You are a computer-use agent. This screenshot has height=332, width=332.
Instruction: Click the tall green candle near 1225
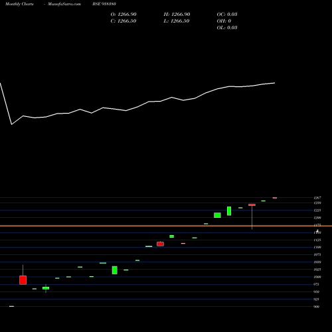pos(229,211)
